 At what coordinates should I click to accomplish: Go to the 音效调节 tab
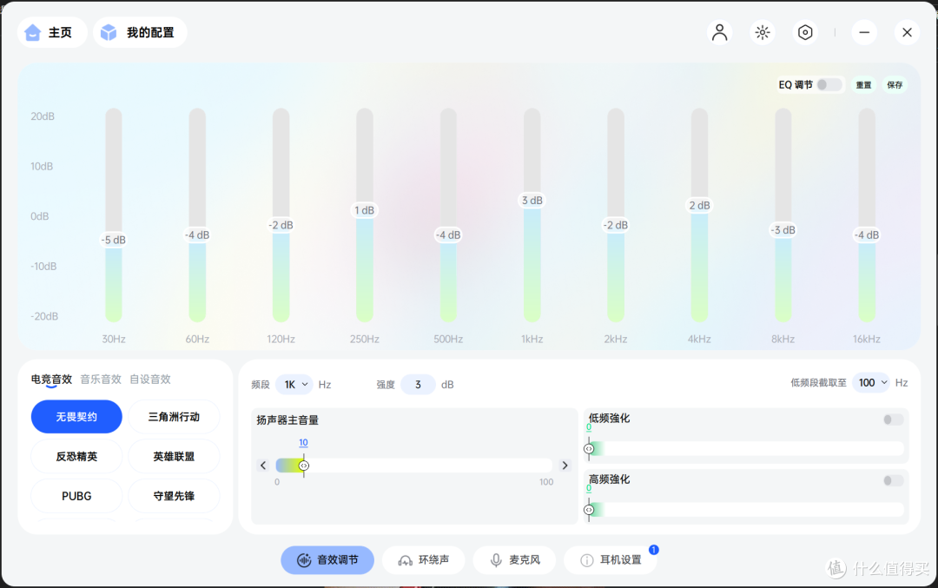(327, 560)
